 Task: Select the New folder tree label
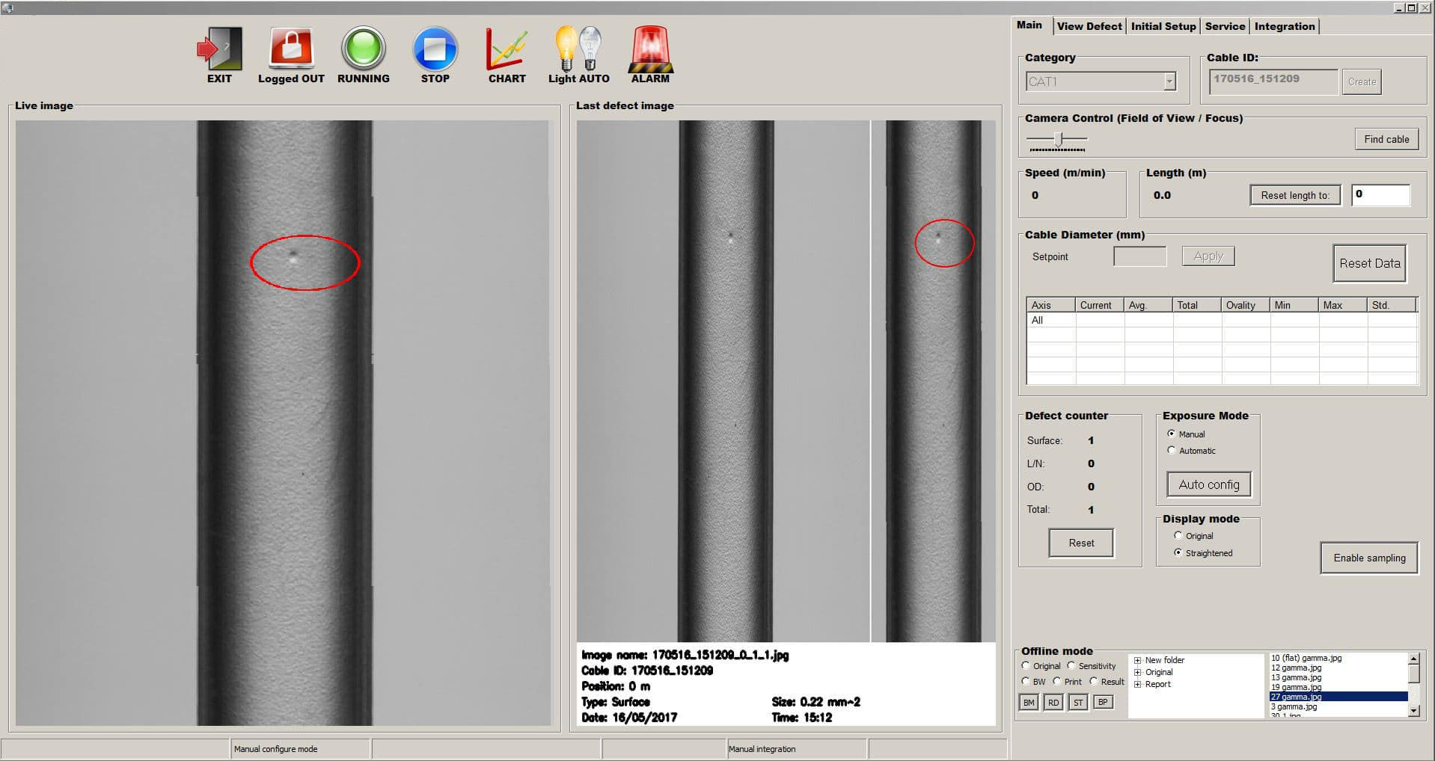(1165, 660)
